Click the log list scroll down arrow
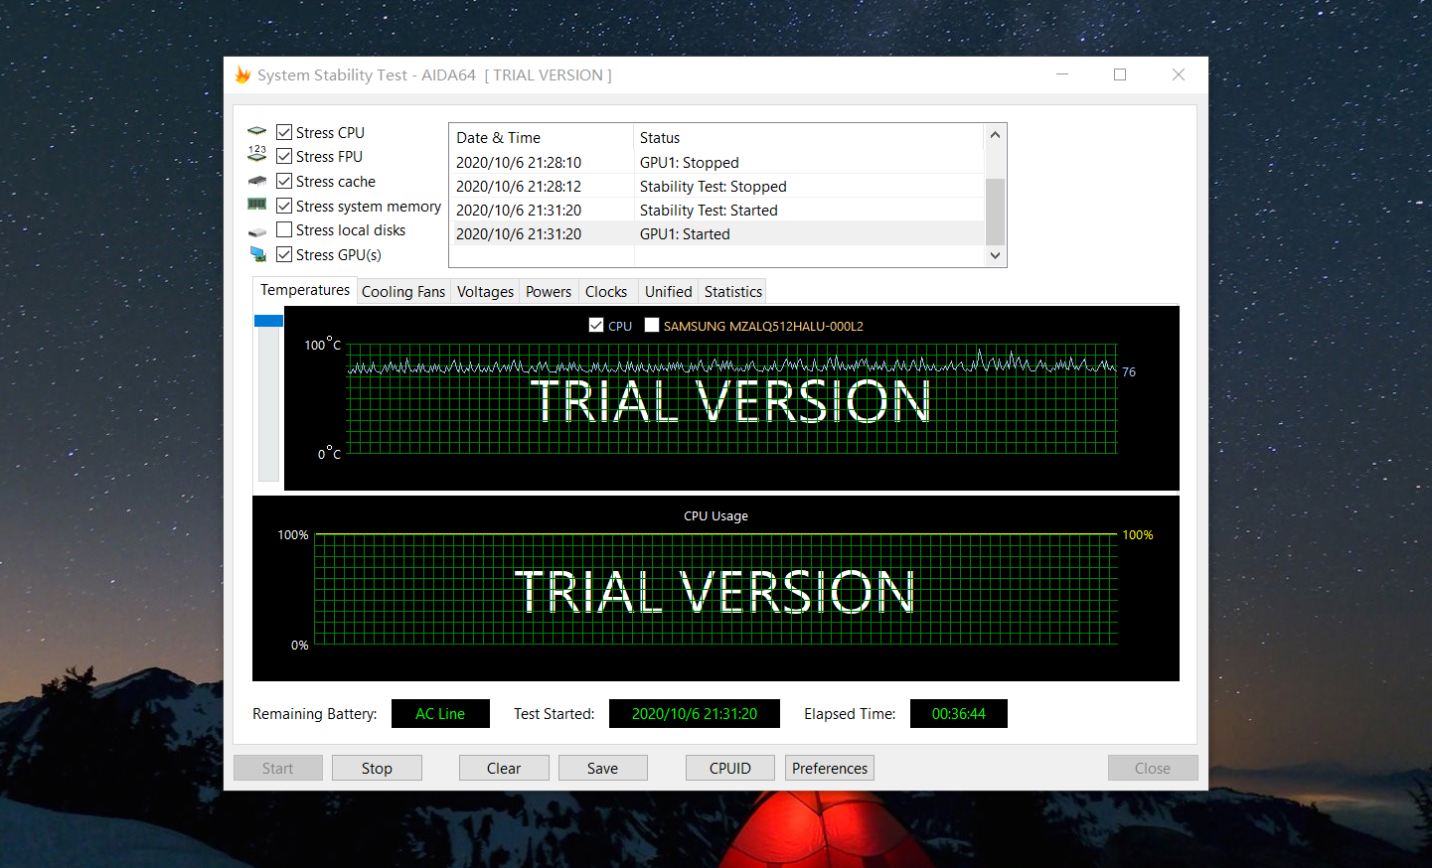The width and height of the screenshot is (1432, 868). click(995, 255)
